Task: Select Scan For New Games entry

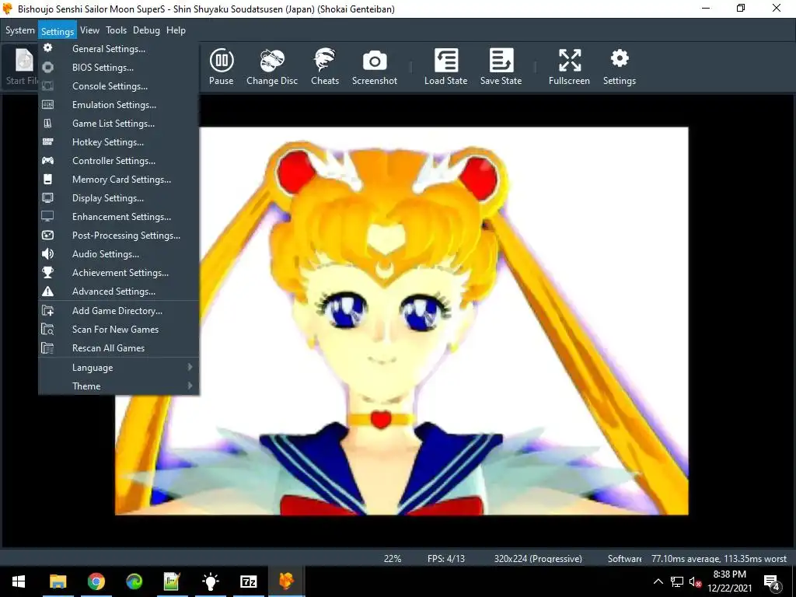Action: pos(119,329)
